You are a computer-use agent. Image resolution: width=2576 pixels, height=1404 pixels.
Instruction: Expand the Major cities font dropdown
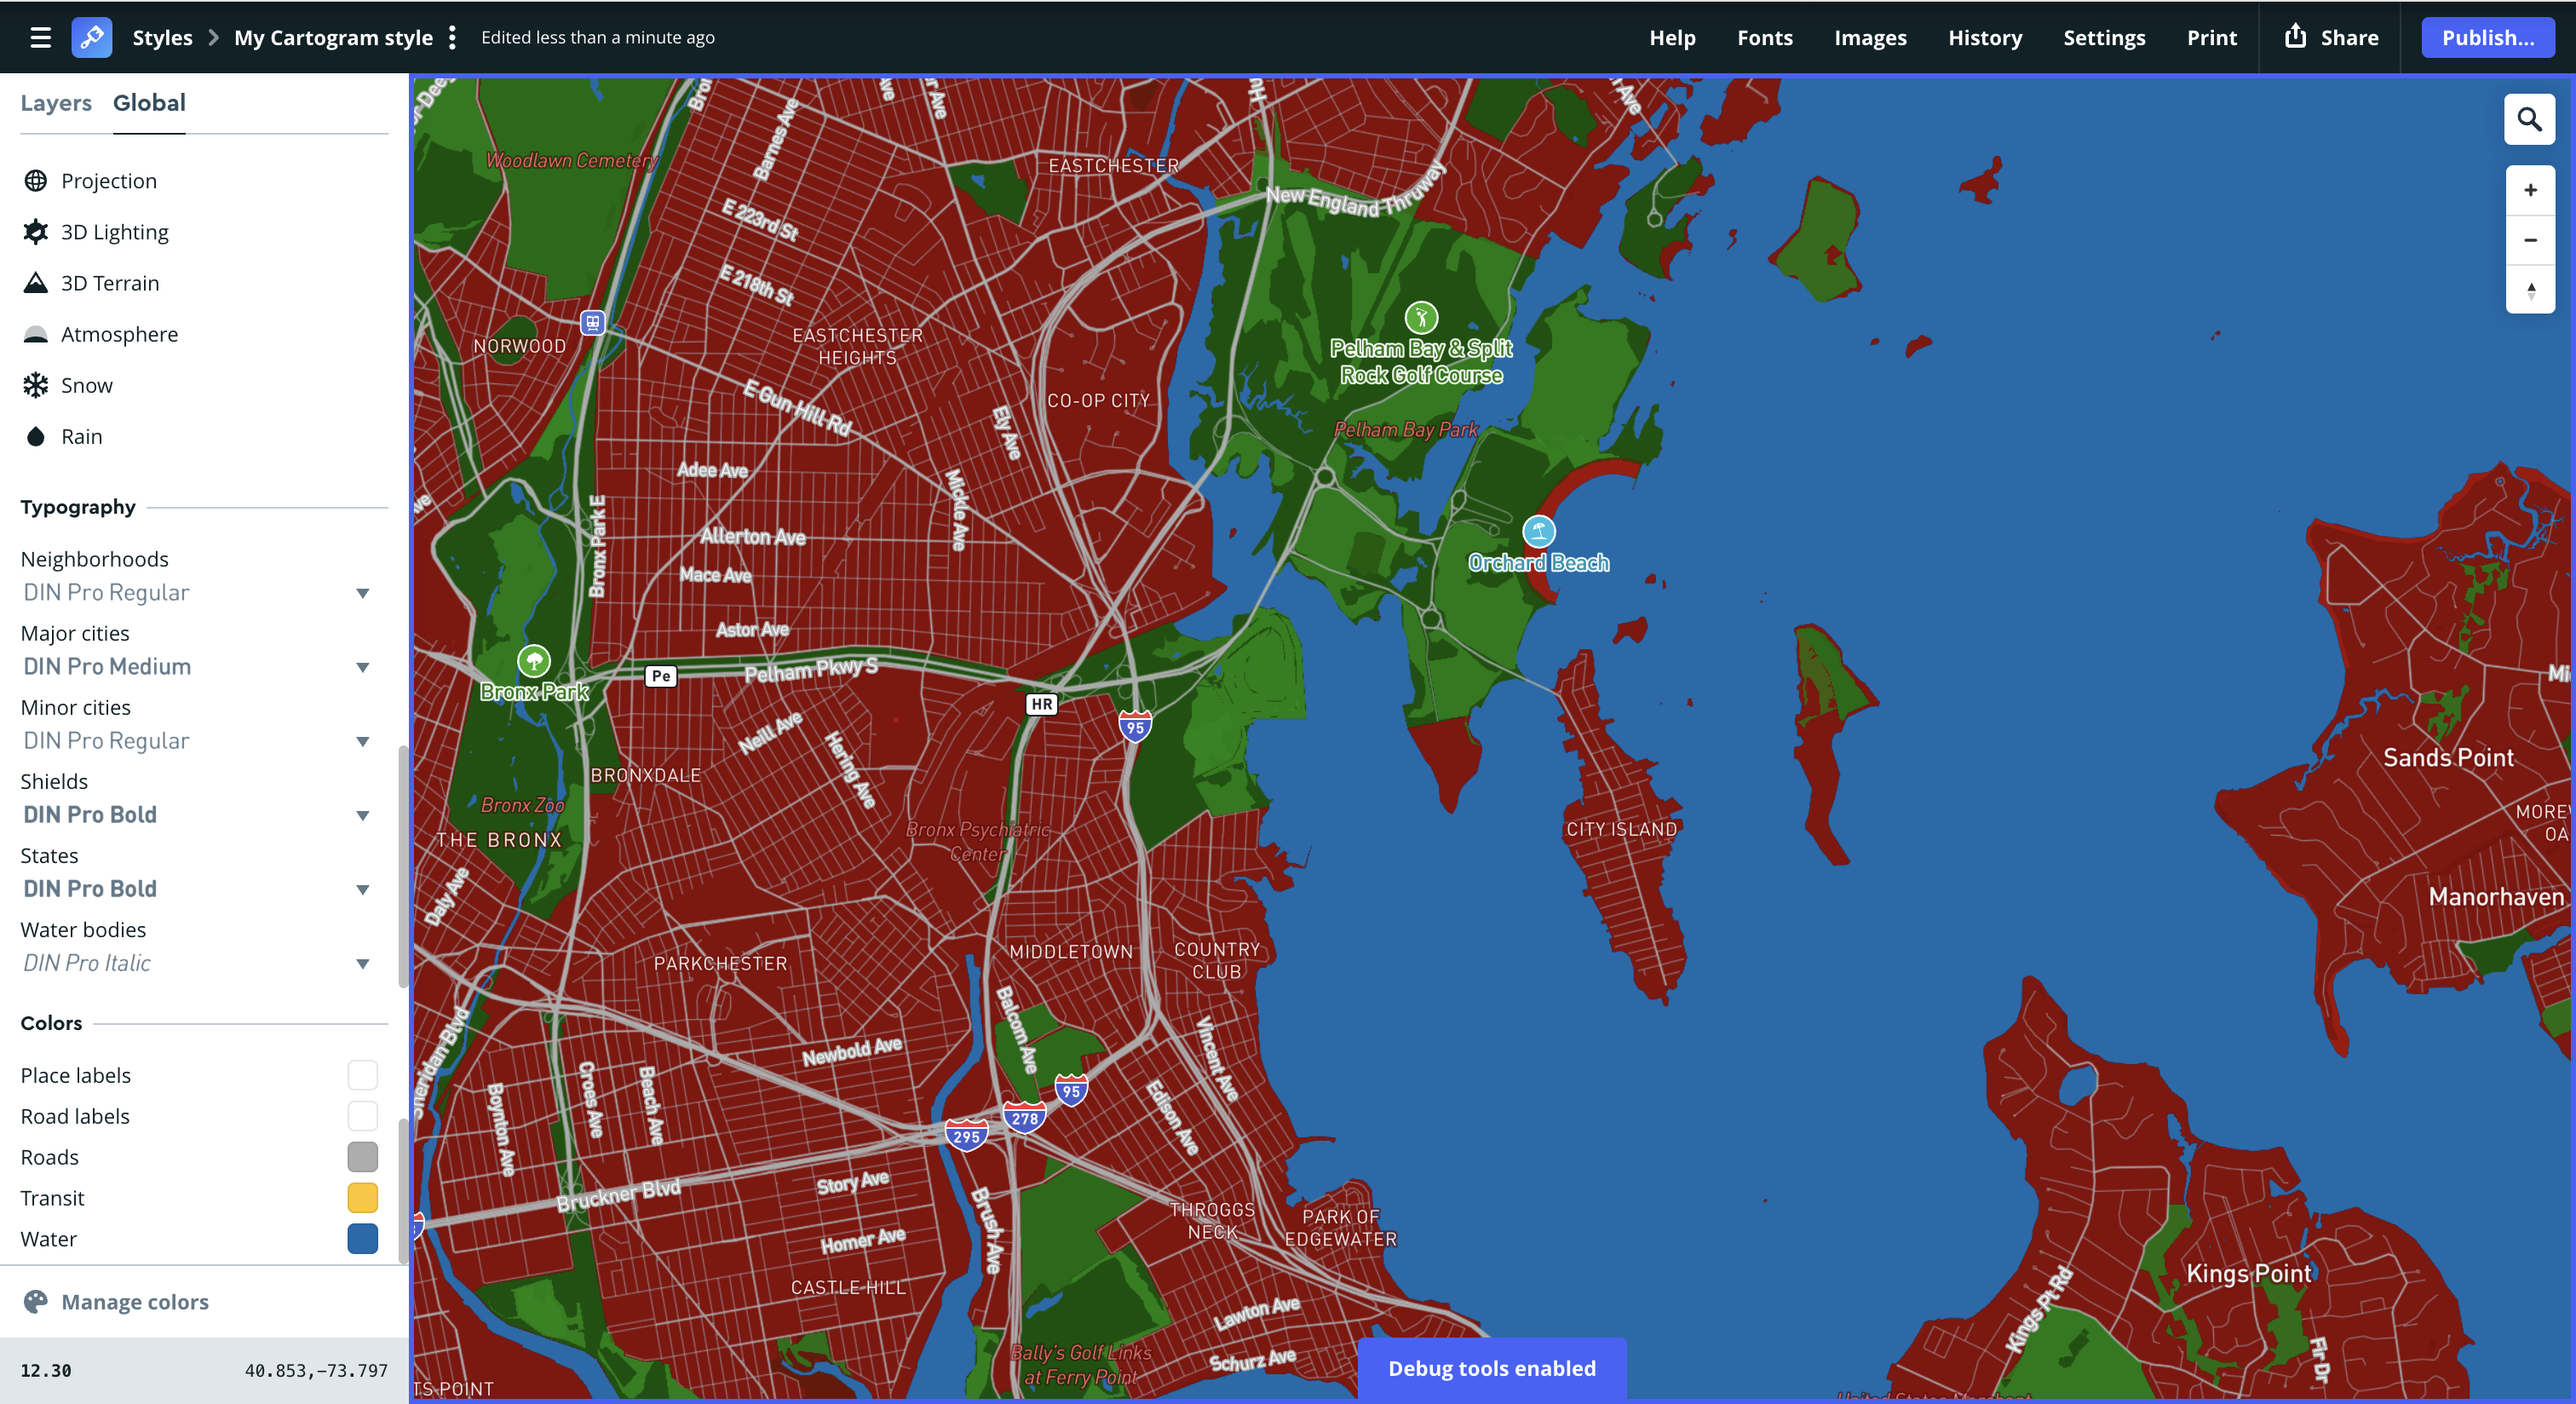[x=363, y=667]
